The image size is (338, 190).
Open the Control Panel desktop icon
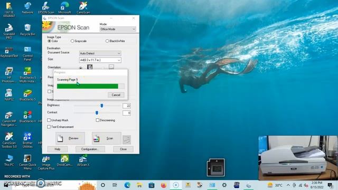27,53
